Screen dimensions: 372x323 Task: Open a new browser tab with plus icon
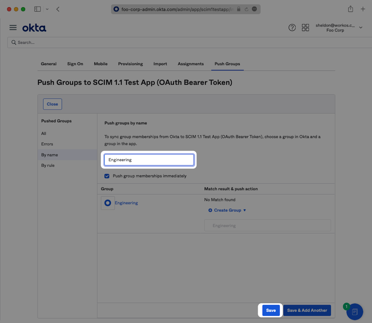pyautogui.click(x=363, y=9)
